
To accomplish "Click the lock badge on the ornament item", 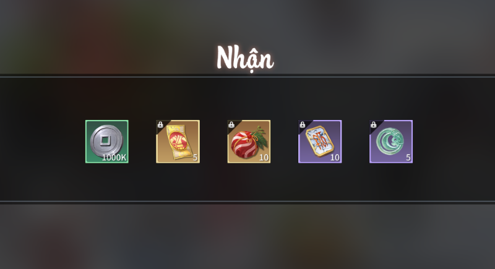I will pyautogui.click(x=231, y=124).
